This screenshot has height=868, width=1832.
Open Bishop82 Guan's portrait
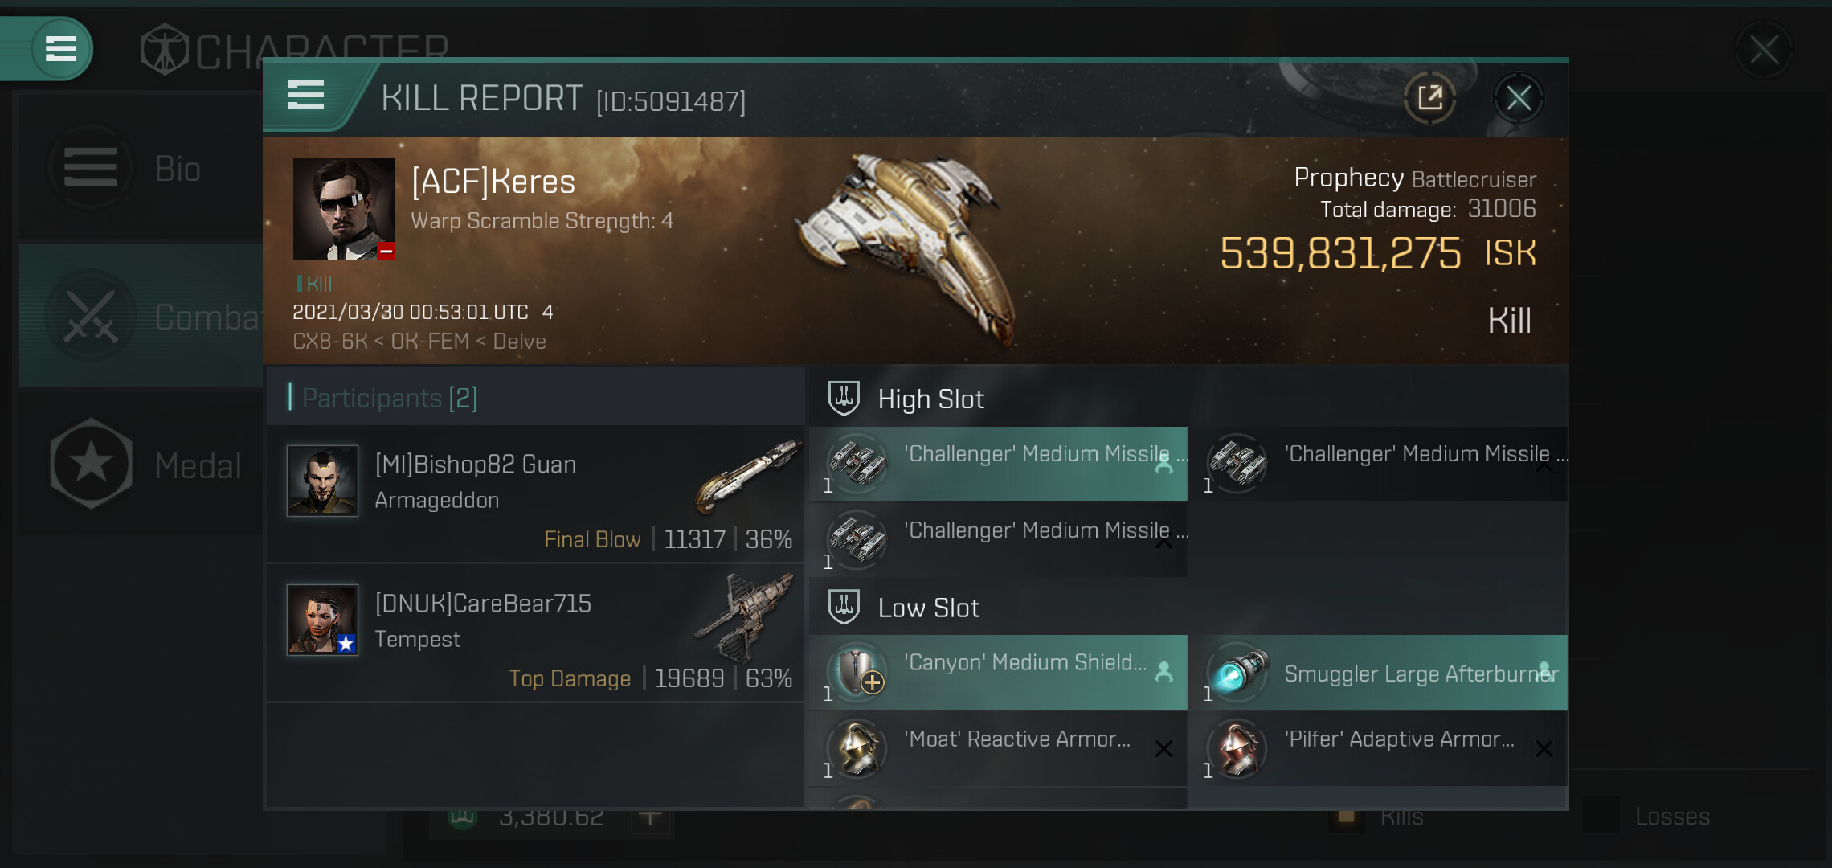[322, 481]
